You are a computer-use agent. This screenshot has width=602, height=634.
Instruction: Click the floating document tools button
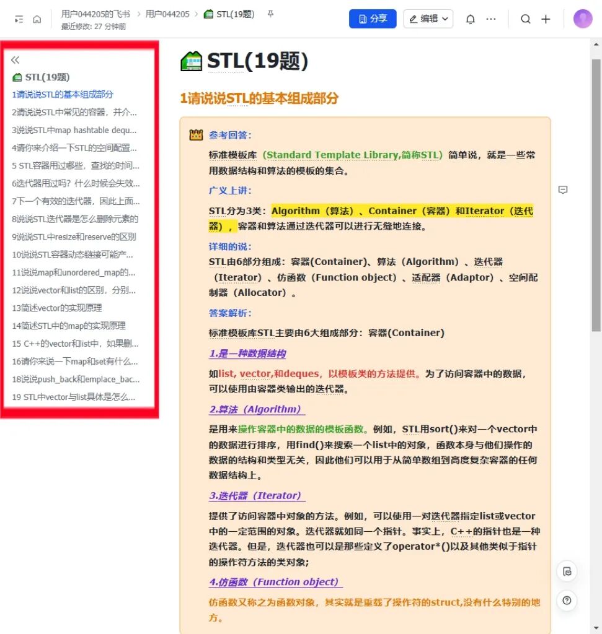[x=567, y=571]
